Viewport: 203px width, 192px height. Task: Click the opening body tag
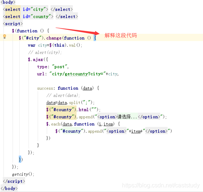point(8,2)
